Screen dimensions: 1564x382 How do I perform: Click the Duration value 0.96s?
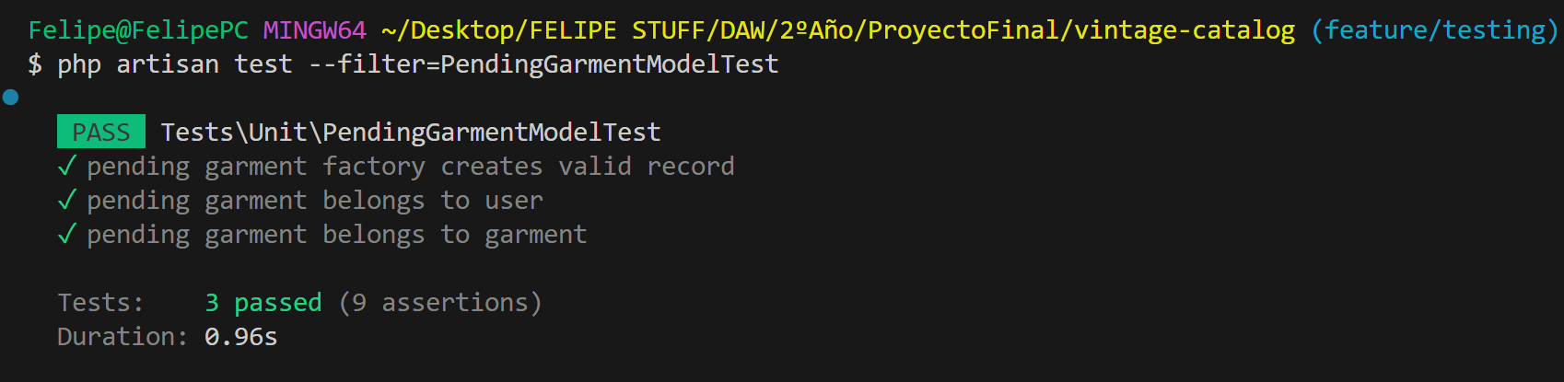(241, 337)
